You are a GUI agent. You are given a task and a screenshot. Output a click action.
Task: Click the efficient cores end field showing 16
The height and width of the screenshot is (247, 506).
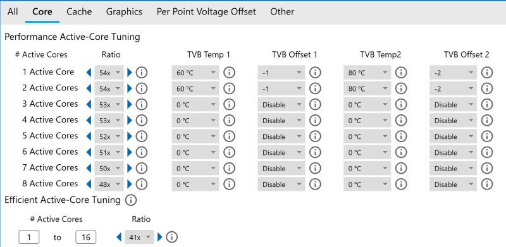point(86,238)
